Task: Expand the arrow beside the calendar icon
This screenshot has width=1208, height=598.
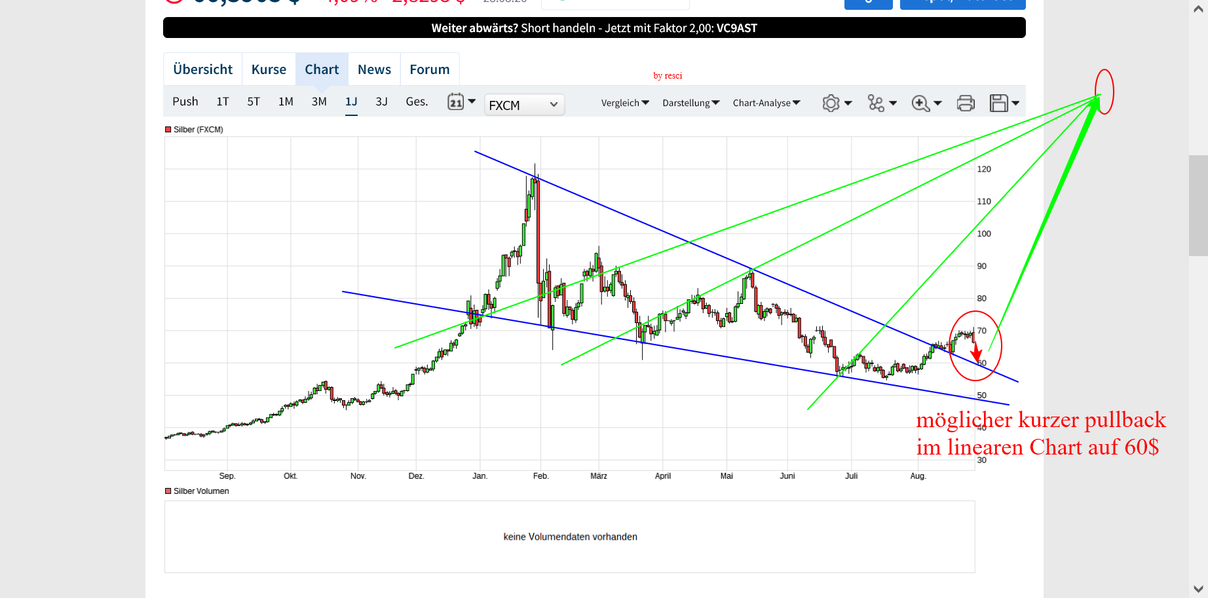Action: tap(472, 102)
